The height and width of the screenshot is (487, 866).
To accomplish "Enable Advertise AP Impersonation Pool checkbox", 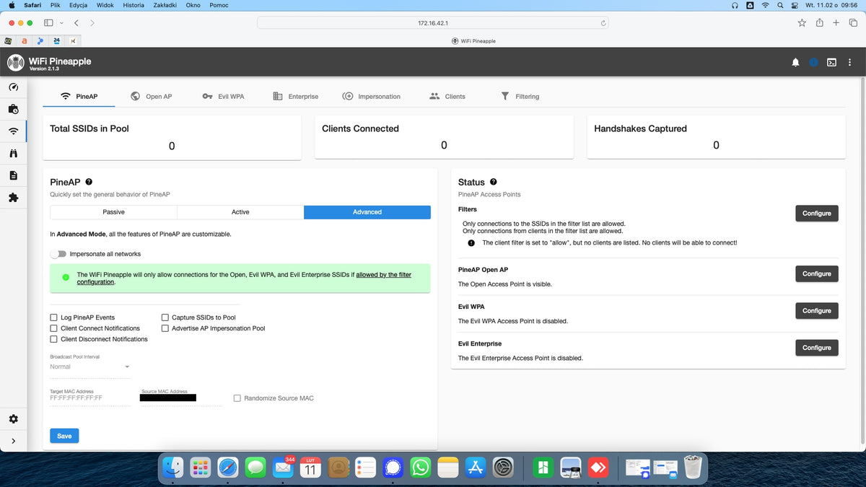I will [165, 328].
